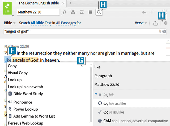Collapse the ὡς hōs section triangle
Screen dimensions: 170x126
96,94
